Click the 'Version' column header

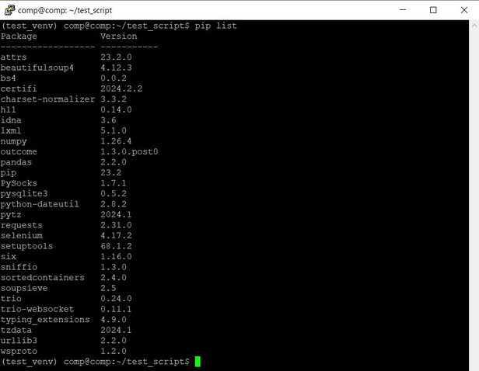tap(119, 36)
